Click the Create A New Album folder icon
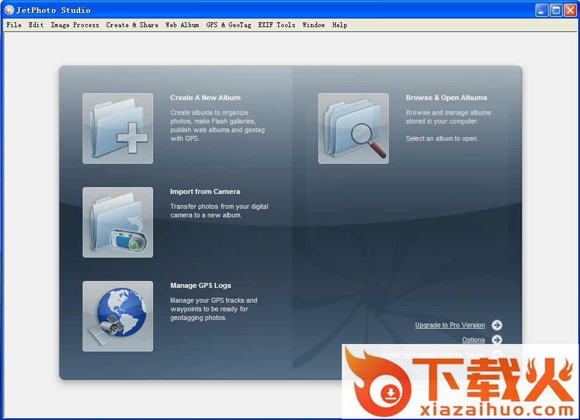Screen dimensions: 580x420 point(118,128)
